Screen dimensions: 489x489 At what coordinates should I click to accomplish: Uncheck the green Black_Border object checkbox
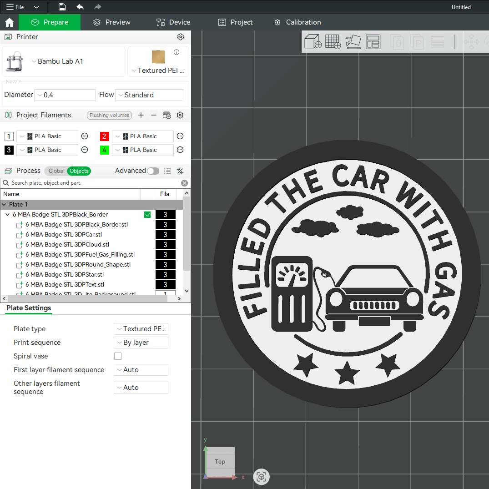[x=147, y=215]
